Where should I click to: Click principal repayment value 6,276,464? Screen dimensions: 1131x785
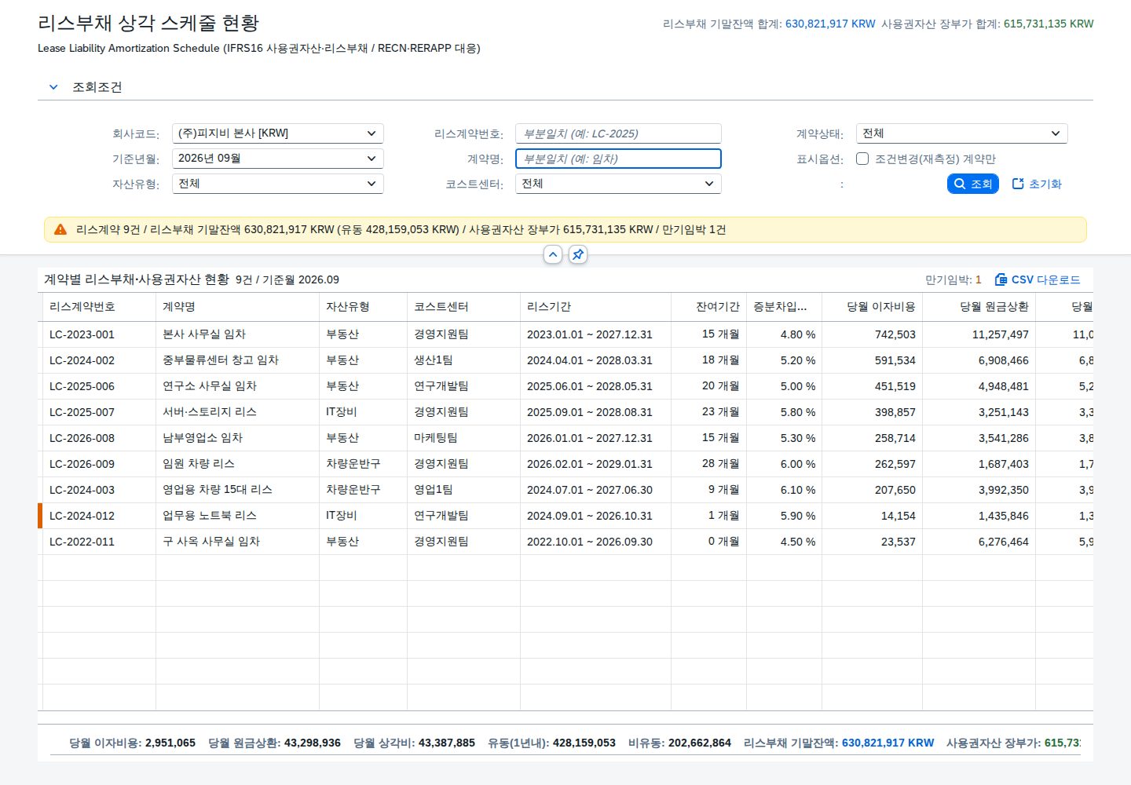(1004, 542)
